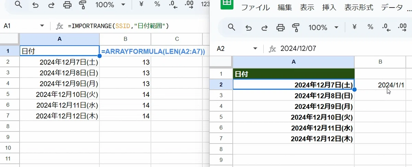Click decrease decimal places in the right spreadsheet
Viewport: 412px width, 167px height.
[387, 27]
